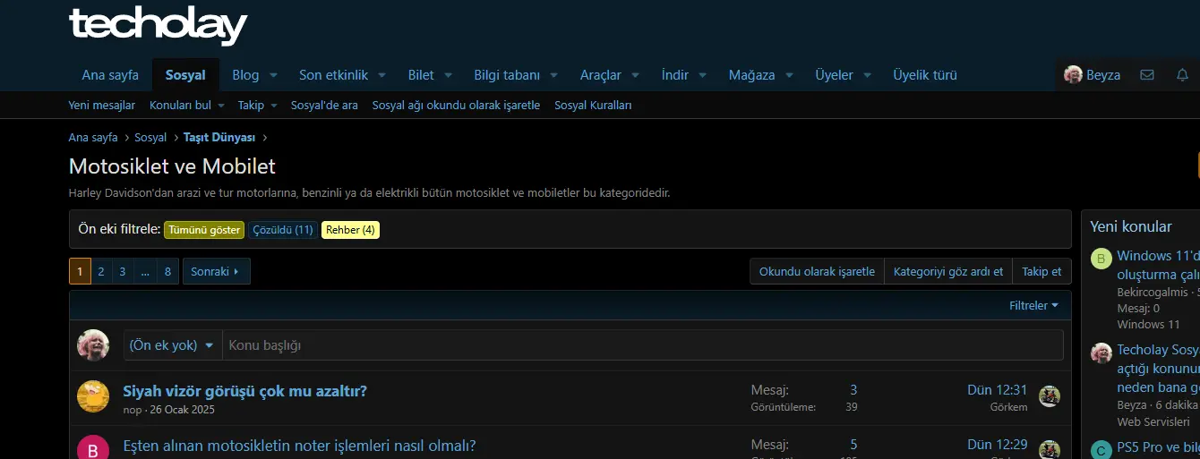Click Bekircogalmis's B avatar in Yeni konular

pyautogui.click(x=1101, y=259)
